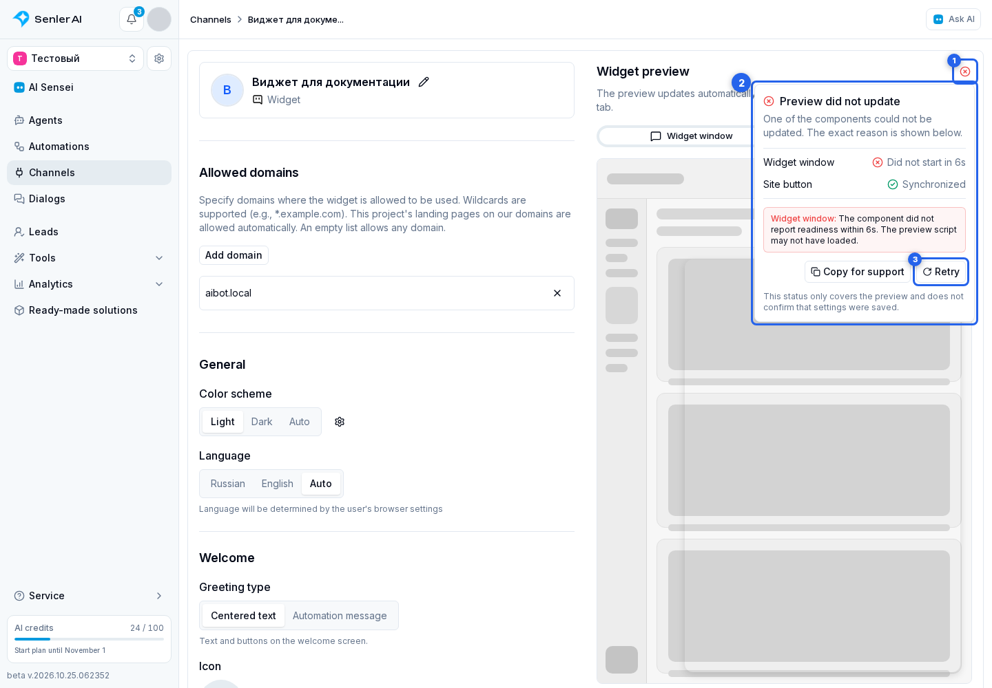Expand the Analytics submenu
Screen dimensions: 992x688
pos(89,284)
